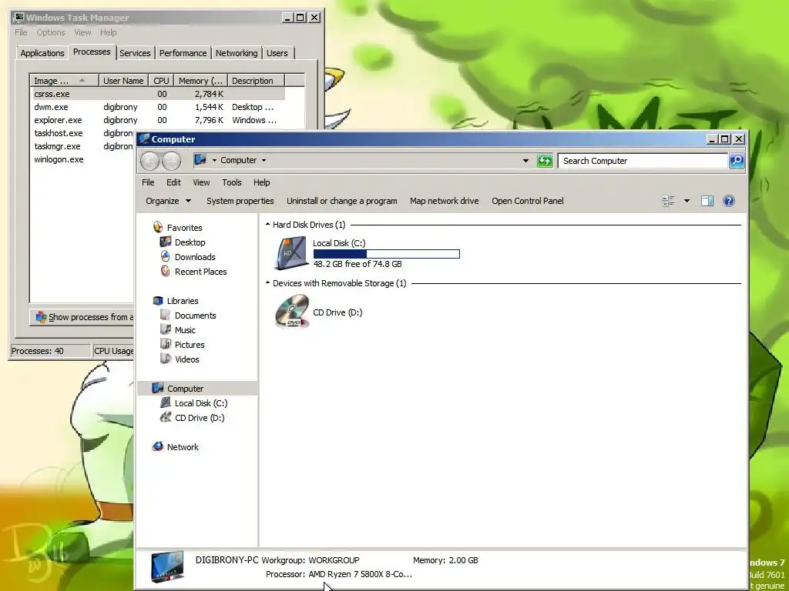Open the View menu in Computer window

(201, 182)
